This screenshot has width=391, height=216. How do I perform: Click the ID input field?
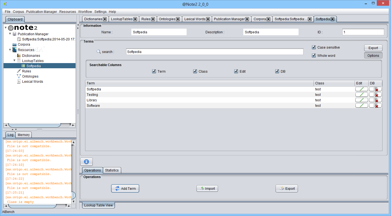tap(363, 32)
